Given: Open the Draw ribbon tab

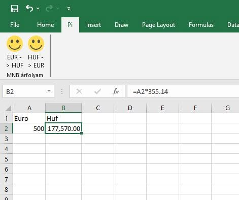Looking at the screenshot, I should click(x=121, y=25).
